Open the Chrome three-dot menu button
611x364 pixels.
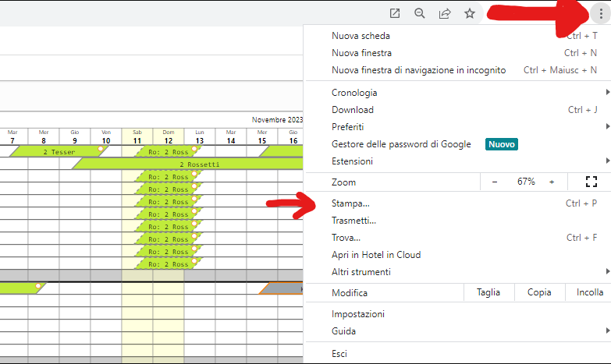[x=600, y=13]
